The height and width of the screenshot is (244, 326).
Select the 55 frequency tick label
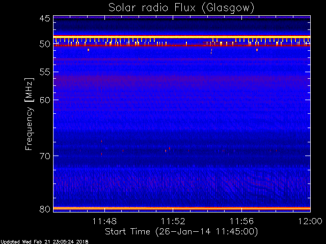[45, 72]
